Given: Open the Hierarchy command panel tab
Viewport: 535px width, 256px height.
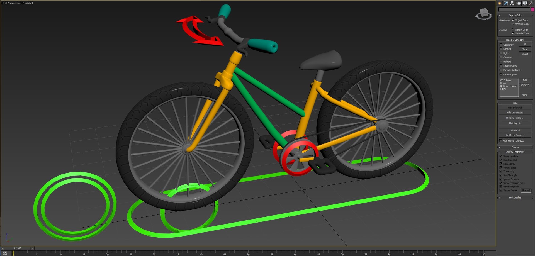Looking at the screenshot, I should pyautogui.click(x=512, y=3).
